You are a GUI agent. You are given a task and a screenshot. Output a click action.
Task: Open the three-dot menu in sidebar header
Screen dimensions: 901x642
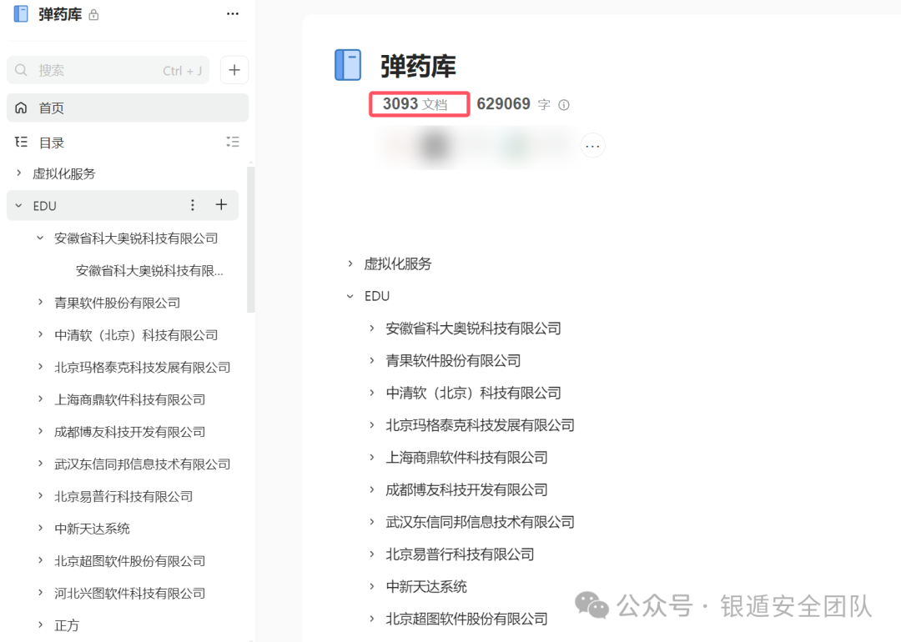[x=232, y=14]
